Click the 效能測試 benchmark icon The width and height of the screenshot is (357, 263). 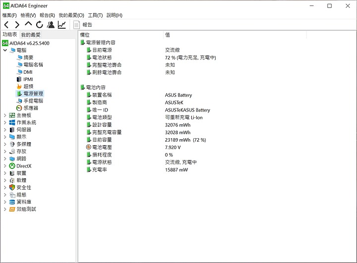pyautogui.click(x=12, y=209)
